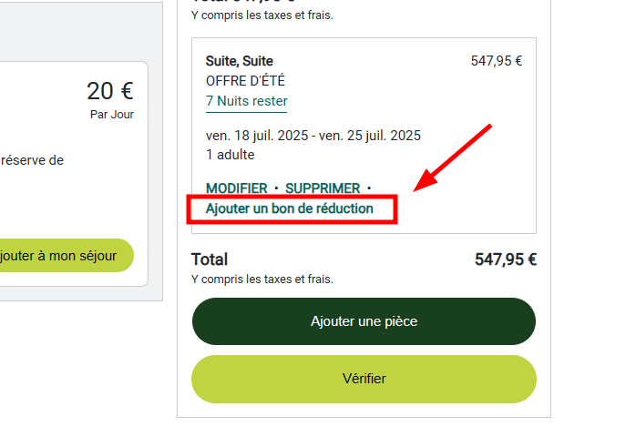Select the Suite, Suite room title
Viewport: 636px width, 447px height.
(240, 62)
